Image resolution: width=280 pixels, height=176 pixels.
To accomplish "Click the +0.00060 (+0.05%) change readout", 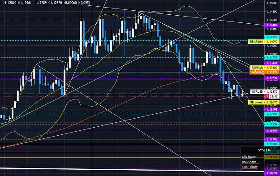I will pyautogui.click(x=77, y=3).
